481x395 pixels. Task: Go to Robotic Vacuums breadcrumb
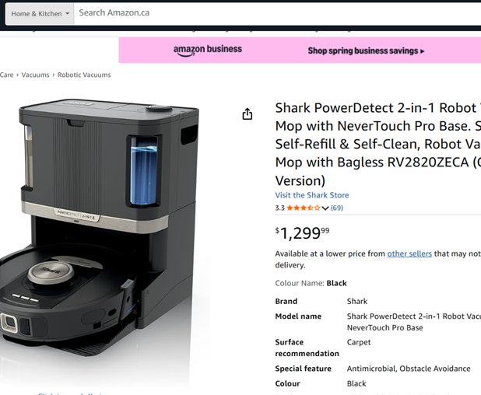tap(84, 75)
